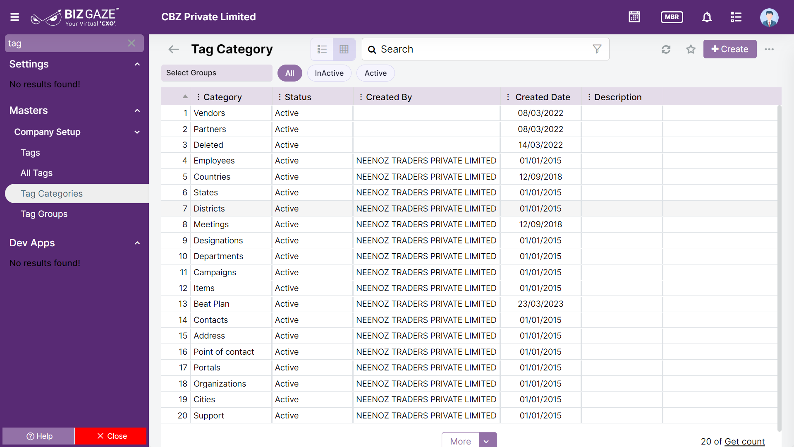Open Created By column options dots
The image size is (794, 447).
click(x=361, y=97)
